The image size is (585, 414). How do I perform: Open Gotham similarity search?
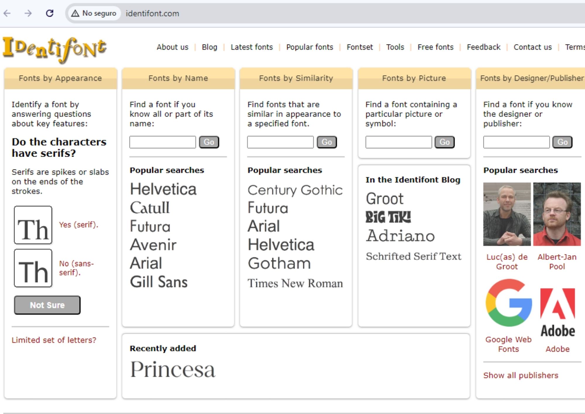pos(279,263)
